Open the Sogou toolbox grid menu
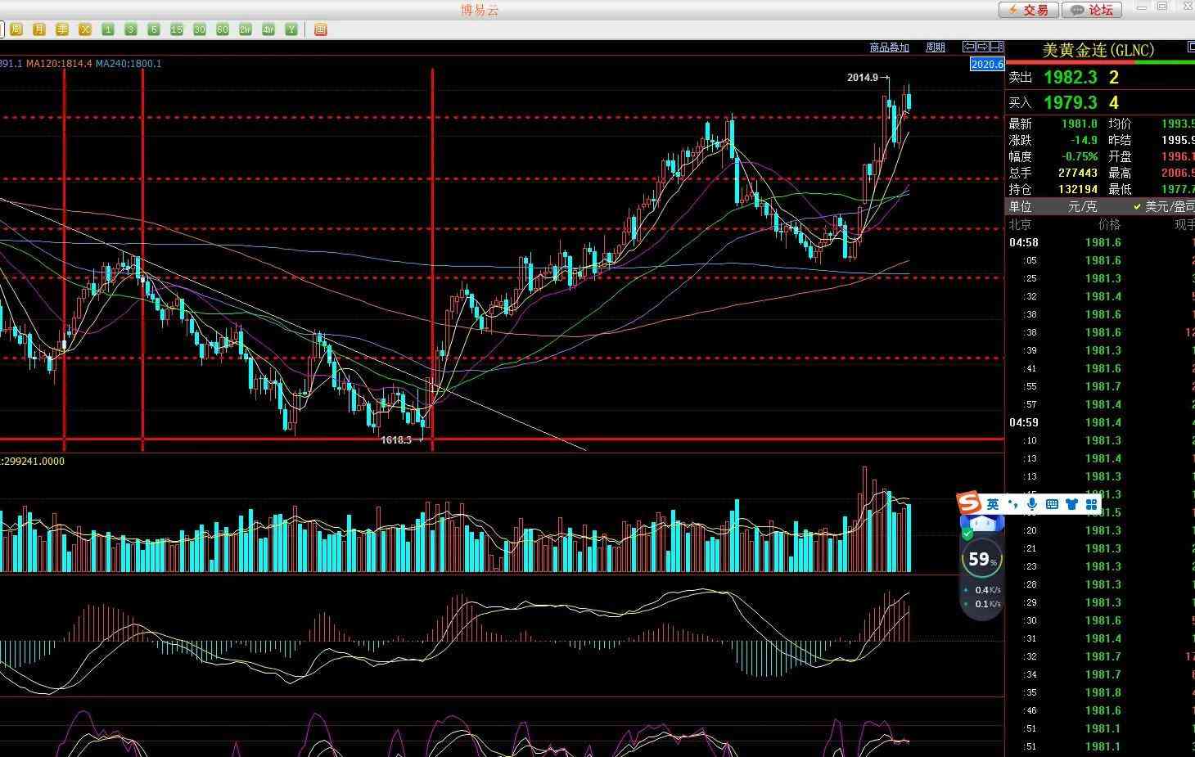This screenshot has height=757, width=1195. point(1091,504)
